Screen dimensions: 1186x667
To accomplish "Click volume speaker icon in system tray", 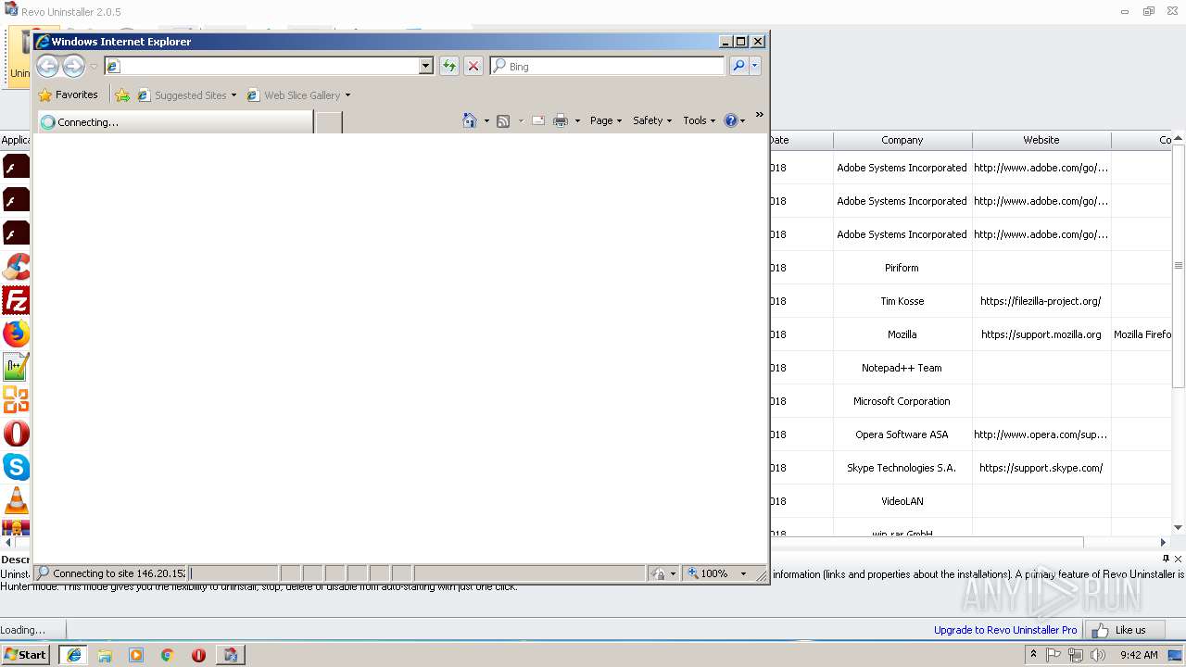I will click(x=1098, y=655).
